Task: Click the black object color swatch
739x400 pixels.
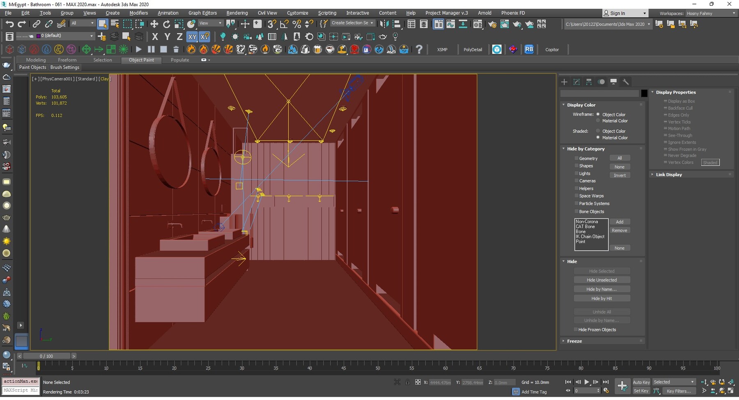Action: pos(644,94)
